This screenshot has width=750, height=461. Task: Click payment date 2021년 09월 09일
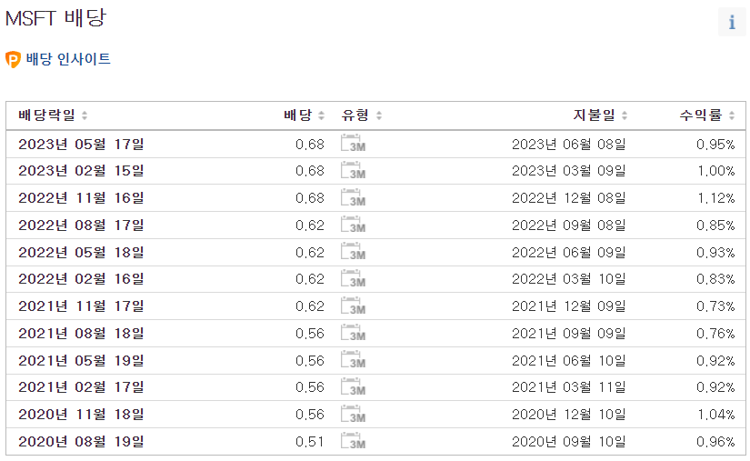569,334
